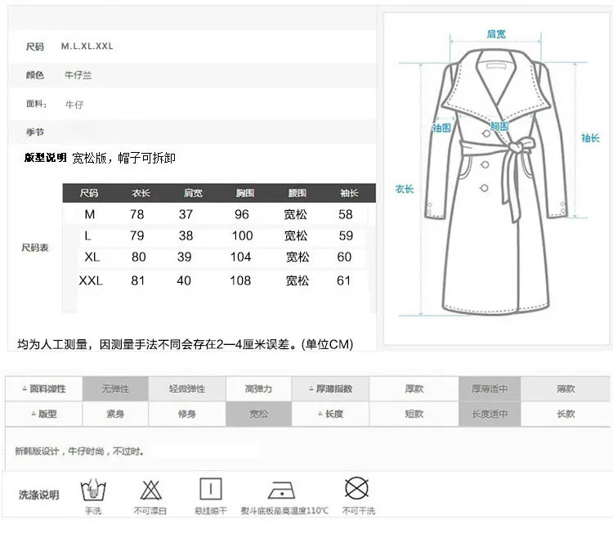Click the 手洗 caption

pyautogui.click(x=93, y=511)
